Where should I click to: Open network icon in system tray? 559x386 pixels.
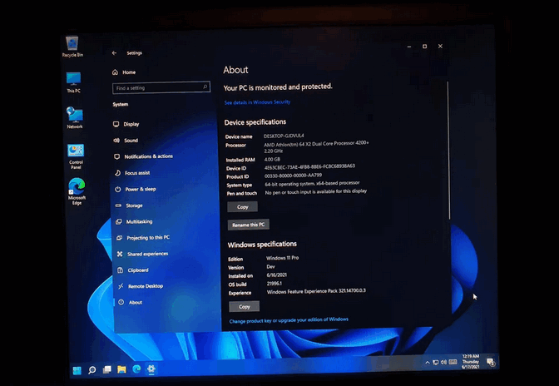click(435, 363)
